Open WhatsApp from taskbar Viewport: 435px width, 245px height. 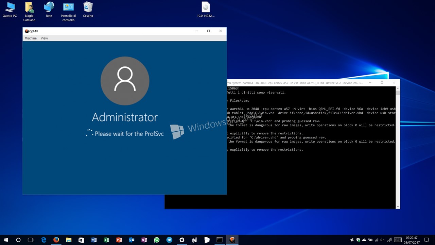click(x=157, y=240)
